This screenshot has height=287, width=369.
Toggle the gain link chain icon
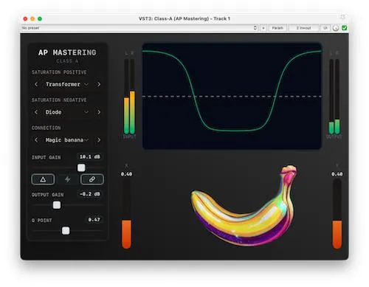[92, 179]
